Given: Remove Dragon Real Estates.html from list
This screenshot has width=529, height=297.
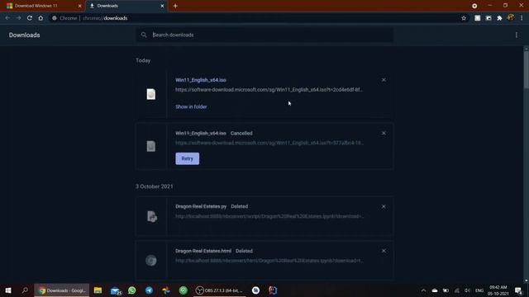Looking at the screenshot, I should click(x=384, y=251).
